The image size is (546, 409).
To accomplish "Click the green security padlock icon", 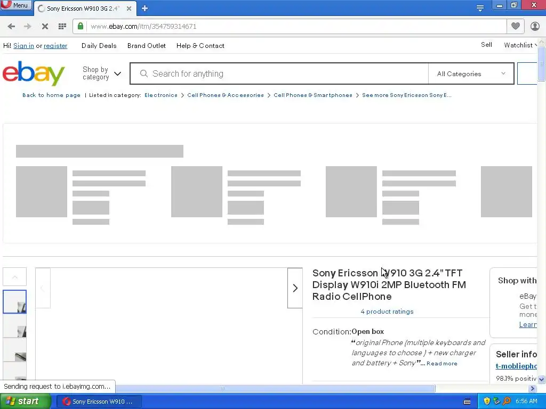I will [81, 26].
